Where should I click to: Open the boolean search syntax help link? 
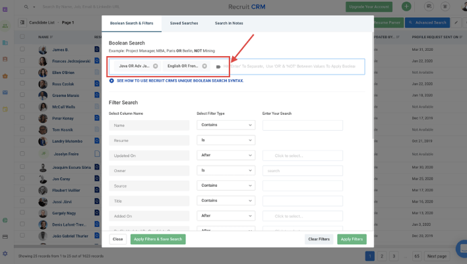tap(180, 81)
